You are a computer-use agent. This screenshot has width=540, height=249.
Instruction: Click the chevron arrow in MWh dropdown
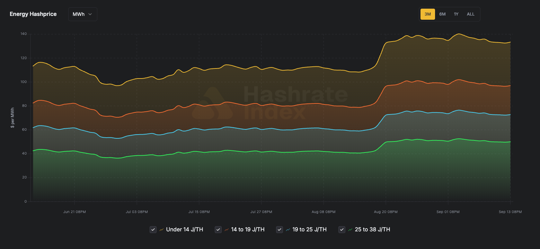coord(90,14)
